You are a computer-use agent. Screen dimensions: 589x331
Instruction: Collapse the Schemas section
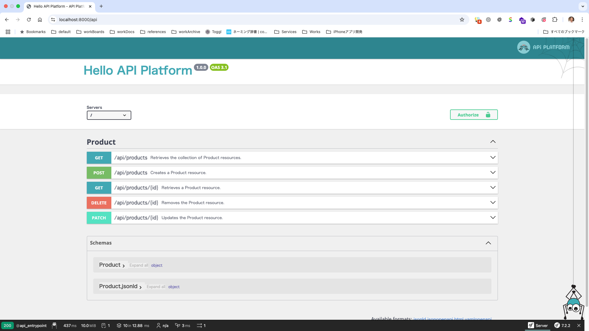pyautogui.click(x=488, y=243)
